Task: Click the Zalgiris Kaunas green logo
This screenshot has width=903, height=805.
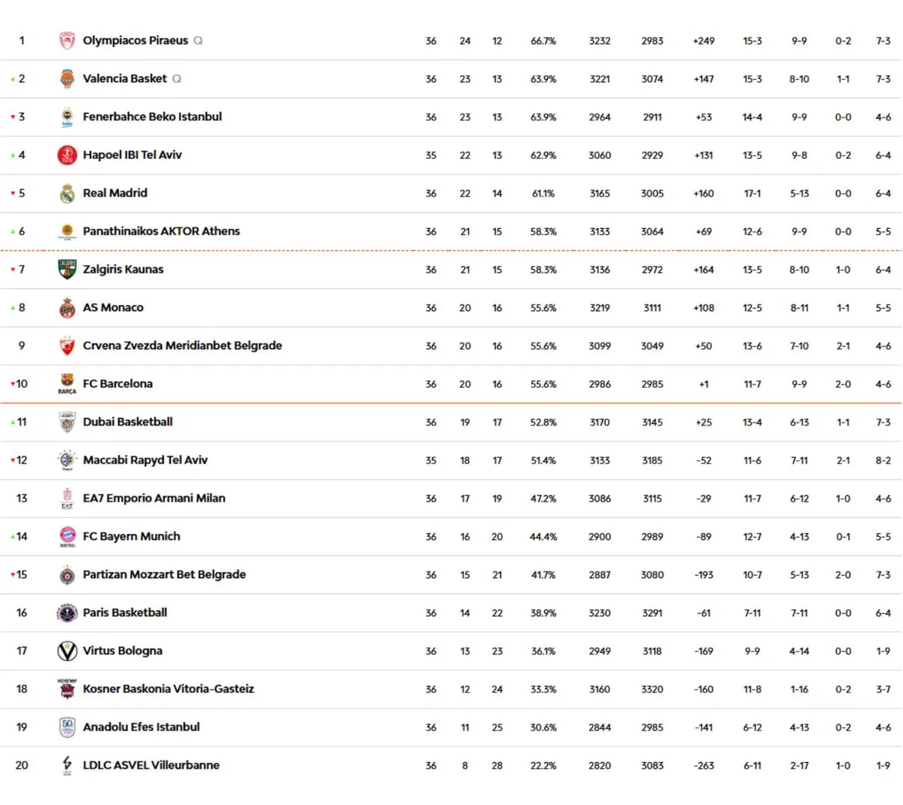Action: click(x=67, y=270)
